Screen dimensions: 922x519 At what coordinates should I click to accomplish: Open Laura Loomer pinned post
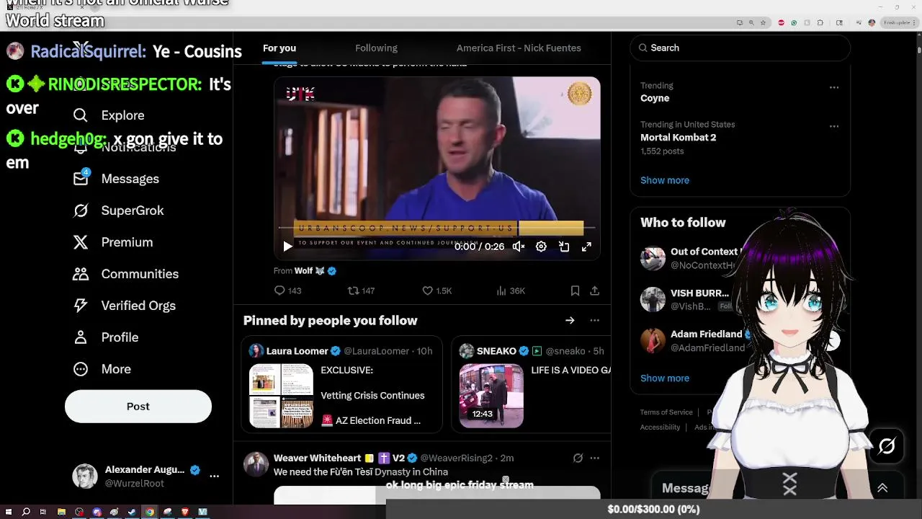[342, 384]
